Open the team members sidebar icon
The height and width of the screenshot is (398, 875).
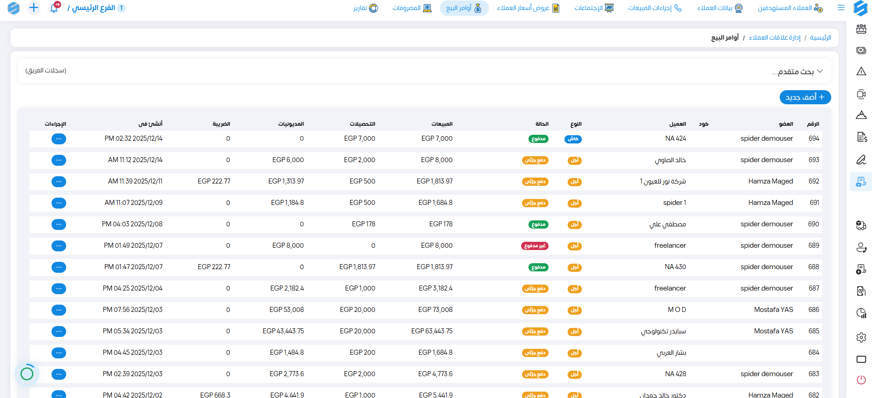pos(861,29)
